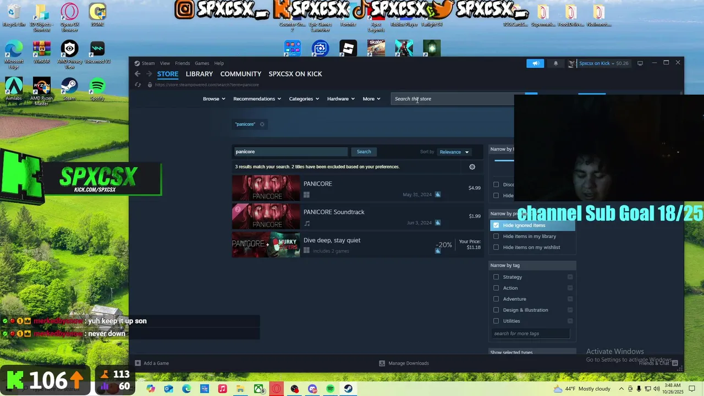Open Dive deep, stay quiet bundle
Viewport: 704px width, 396px height.
pos(357,245)
